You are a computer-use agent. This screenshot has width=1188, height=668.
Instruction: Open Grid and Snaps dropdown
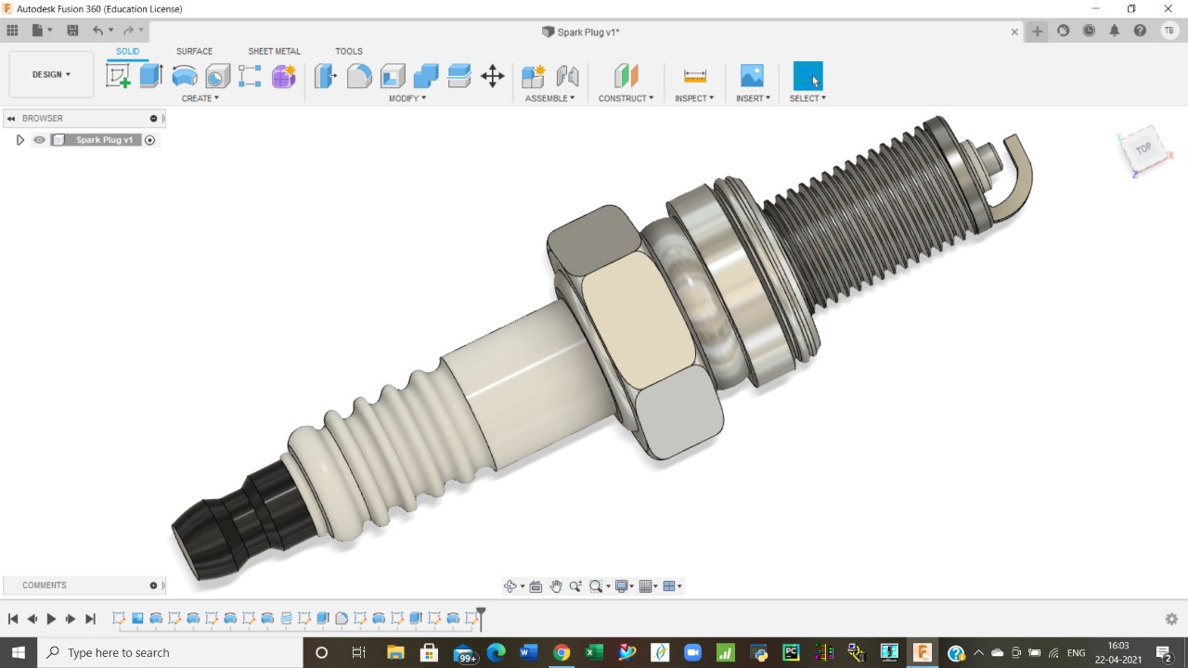coord(649,586)
